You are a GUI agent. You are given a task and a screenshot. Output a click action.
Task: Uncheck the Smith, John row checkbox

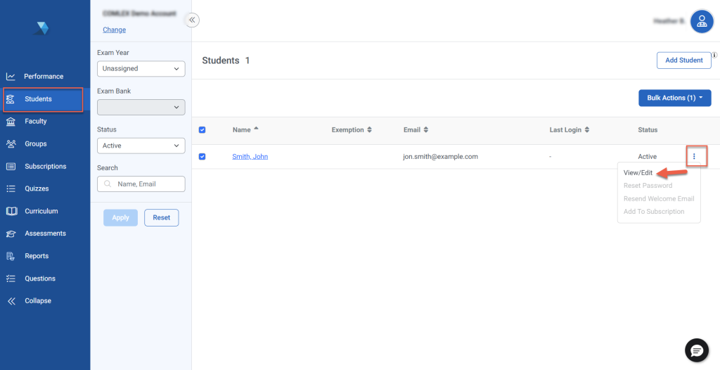coord(202,157)
